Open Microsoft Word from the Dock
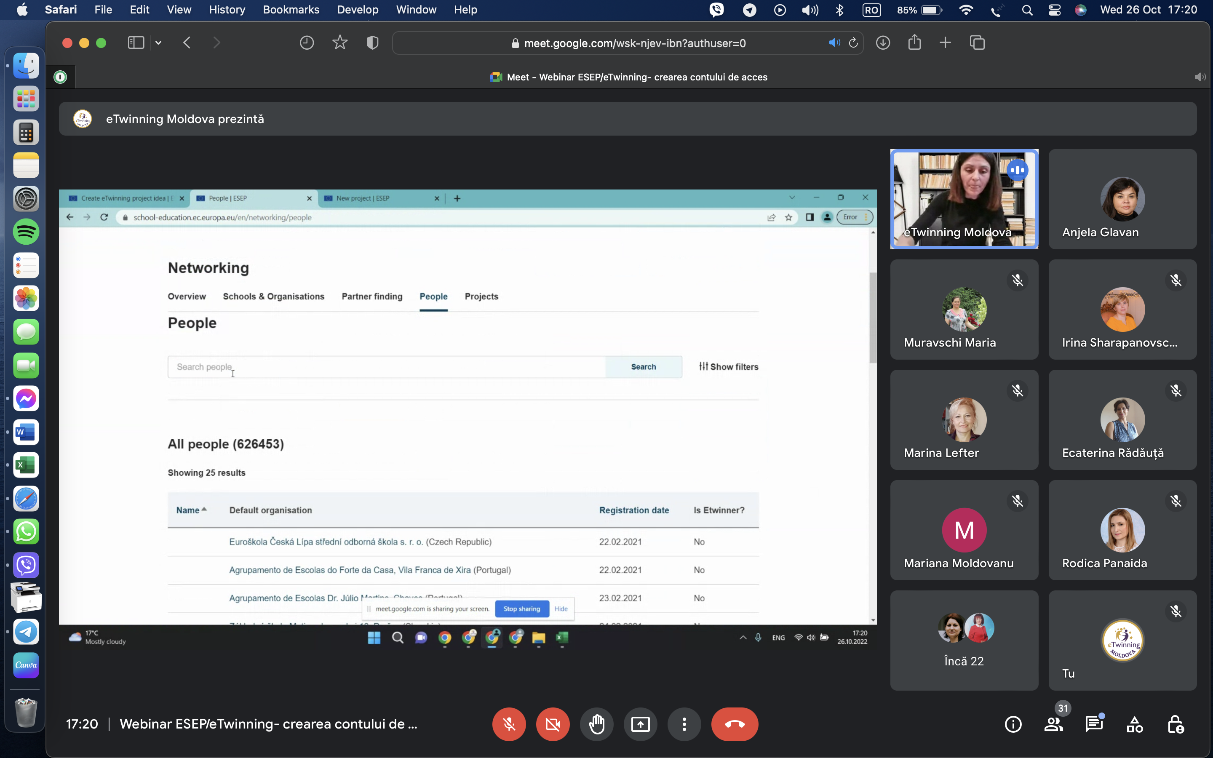This screenshot has height=758, width=1213. (x=26, y=432)
